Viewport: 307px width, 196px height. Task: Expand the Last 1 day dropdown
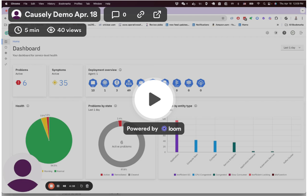coord(293,48)
